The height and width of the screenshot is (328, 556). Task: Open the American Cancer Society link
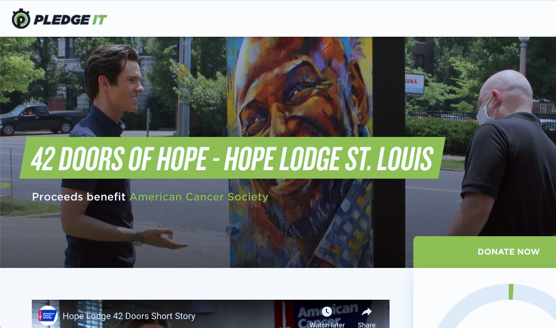point(199,197)
